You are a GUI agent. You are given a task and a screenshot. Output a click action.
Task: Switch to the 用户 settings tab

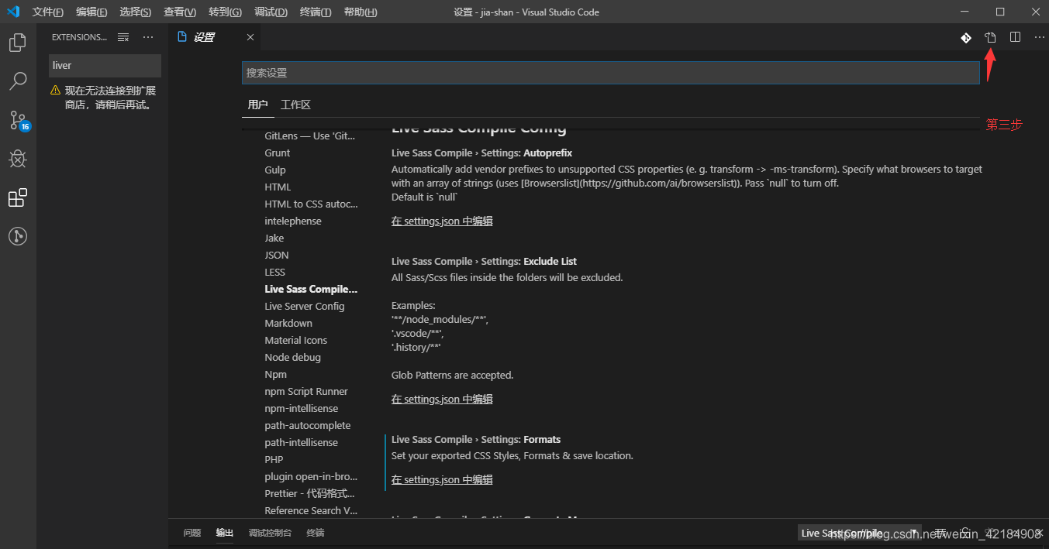tap(257, 105)
